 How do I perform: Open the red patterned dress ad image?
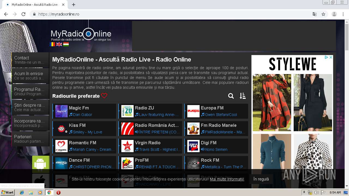(272, 102)
